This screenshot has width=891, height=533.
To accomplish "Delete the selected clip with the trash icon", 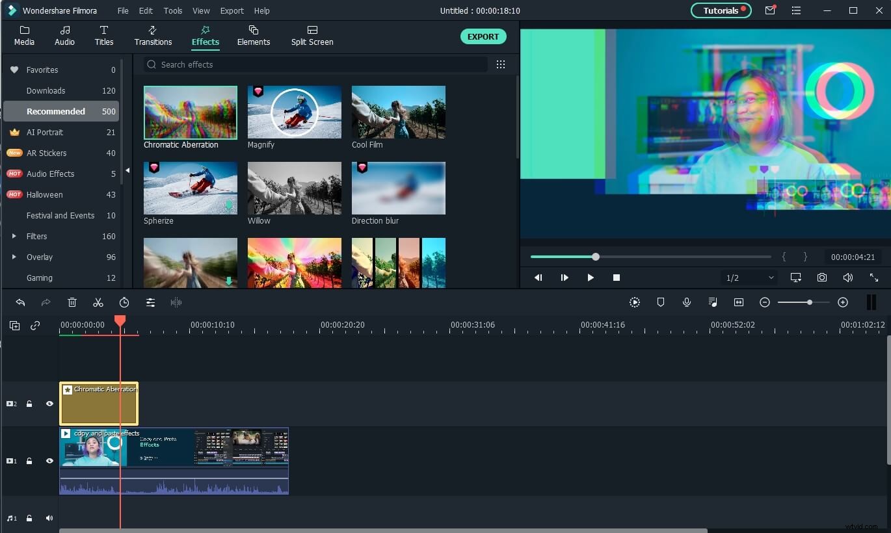I will click(72, 302).
